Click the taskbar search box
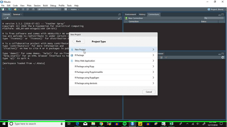Viewport: 227px width, 127px height. pyautogui.click(x=37, y=124)
